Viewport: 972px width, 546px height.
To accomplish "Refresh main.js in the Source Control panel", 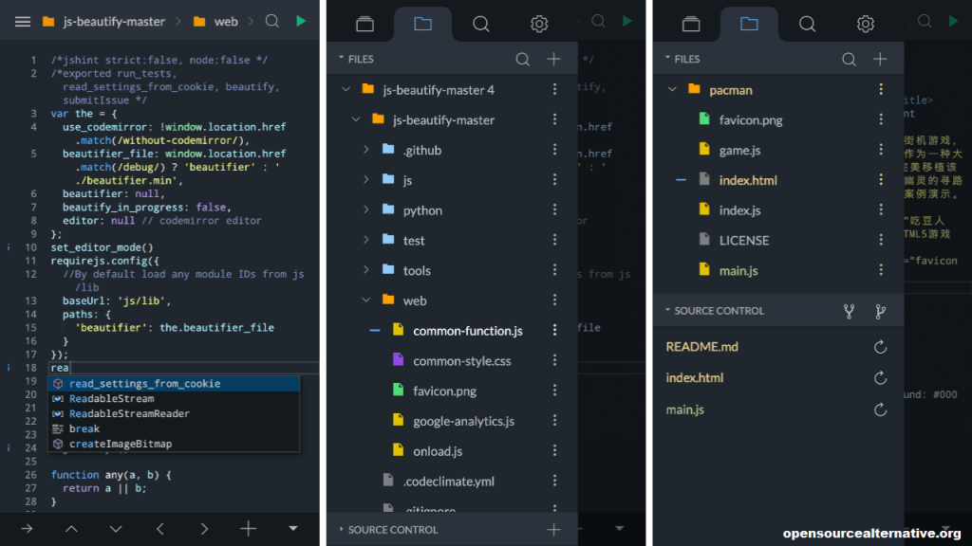I will click(881, 409).
